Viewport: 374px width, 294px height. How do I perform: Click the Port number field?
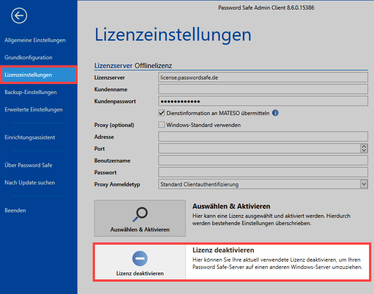[259, 148]
